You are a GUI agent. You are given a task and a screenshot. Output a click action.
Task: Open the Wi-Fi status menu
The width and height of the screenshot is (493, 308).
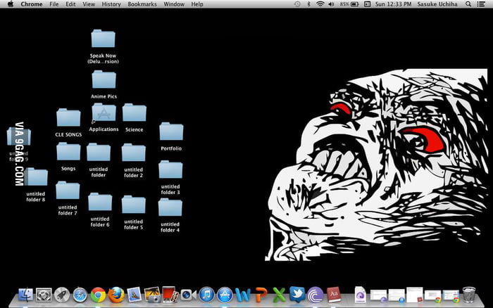click(320, 4)
